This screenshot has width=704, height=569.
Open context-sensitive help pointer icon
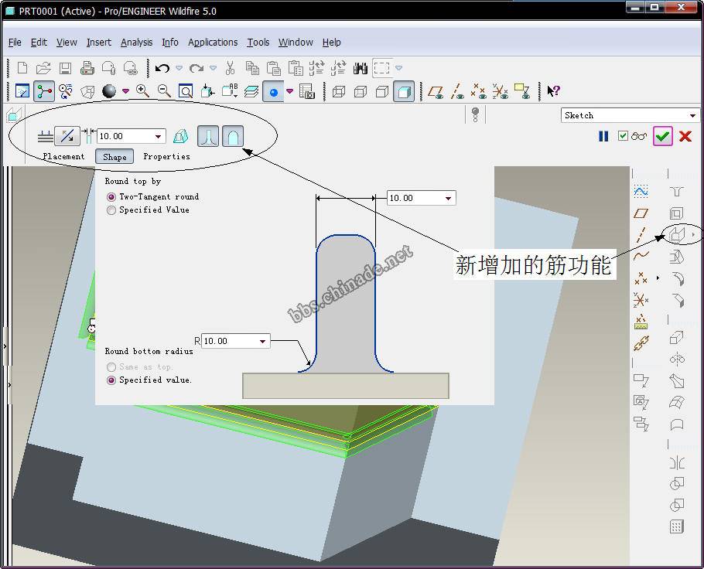(553, 91)
